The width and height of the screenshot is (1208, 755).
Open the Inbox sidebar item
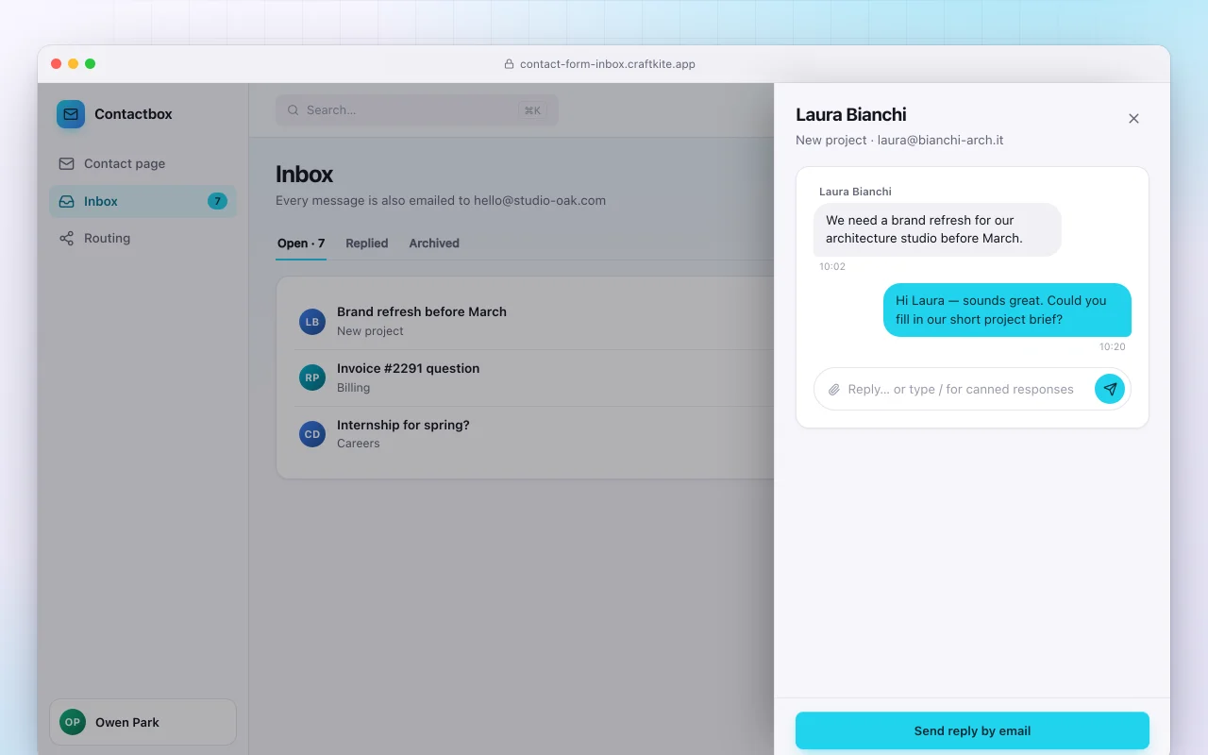coord(143,201)
